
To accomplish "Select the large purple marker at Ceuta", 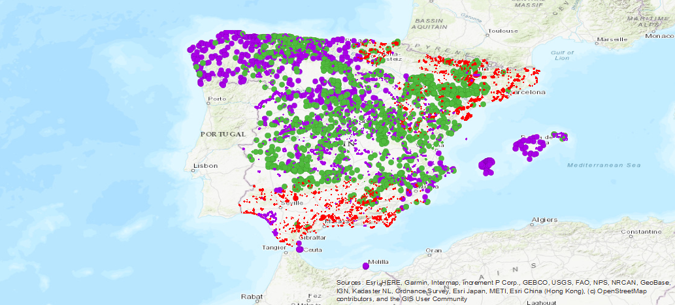I will [x=299, y=249].
